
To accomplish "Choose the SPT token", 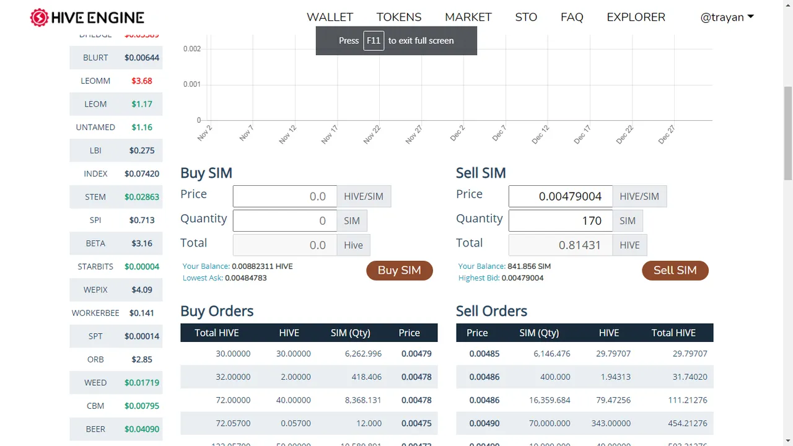I will tap(116, 336).
